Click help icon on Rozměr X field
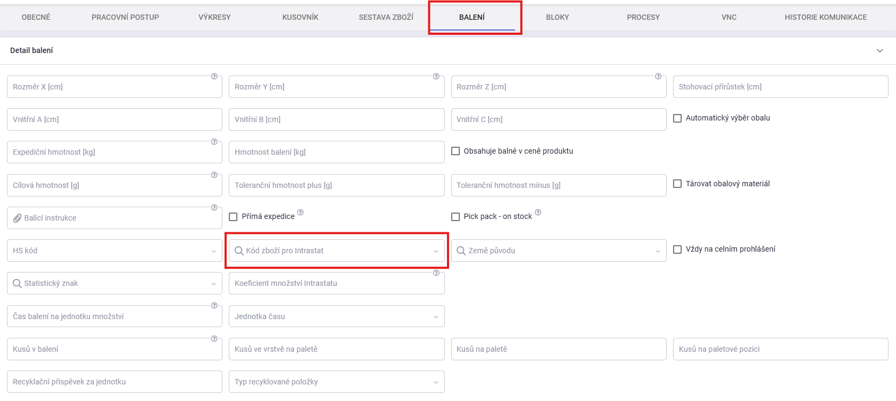Viewport: 896px width, 401px height. (214, 77)
